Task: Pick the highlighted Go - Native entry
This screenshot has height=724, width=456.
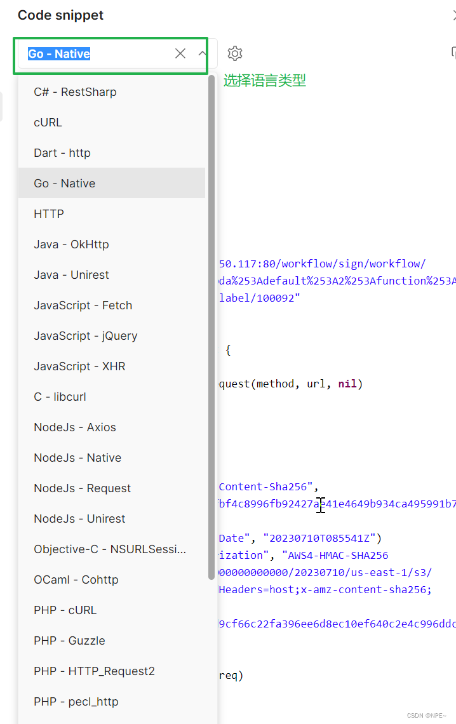Action: [112, 184]
